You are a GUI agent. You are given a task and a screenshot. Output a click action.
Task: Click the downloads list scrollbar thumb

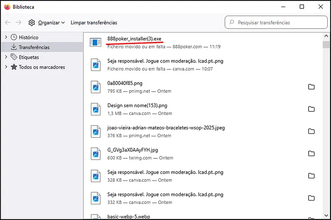pyautogui.click(x=326, y=44)
